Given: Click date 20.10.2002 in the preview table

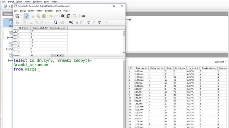Looking at the screenshot, I should (139, 71).
